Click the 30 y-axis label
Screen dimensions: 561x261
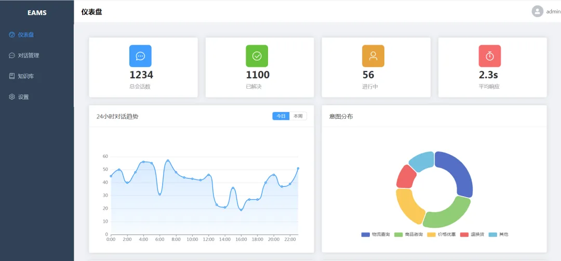pyautogui.click(x=105, y=196)
